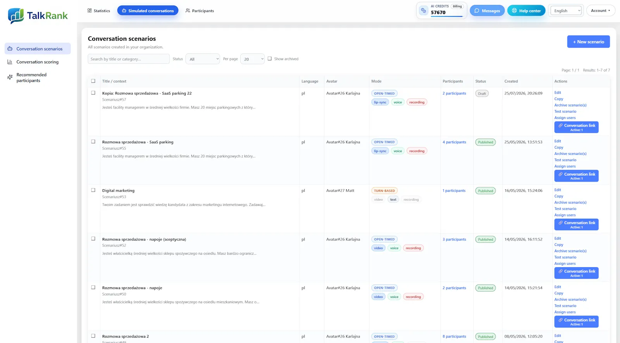This screenshot has height=343, width=620.
Task: Open 3 participants link for napoje (sceptyczna)
Action: [454, 239]
